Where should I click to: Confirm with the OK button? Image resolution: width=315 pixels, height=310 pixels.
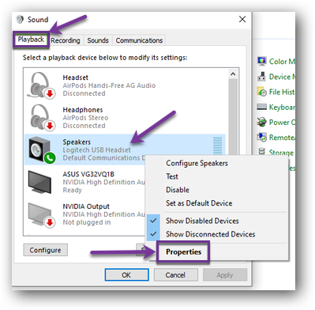pyautogui.click(x=126, y=275)
